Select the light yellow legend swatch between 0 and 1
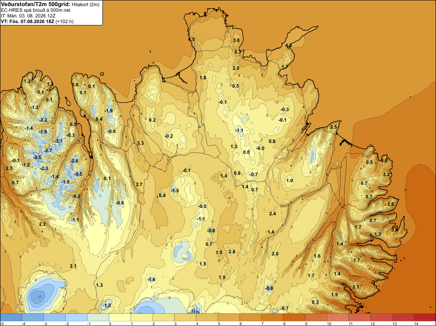Screen dimensions: 436x326 coord(120,317)
